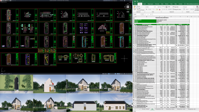199x112 pixels.
Task: Click in the Excel formula bar
Action: 176,14
